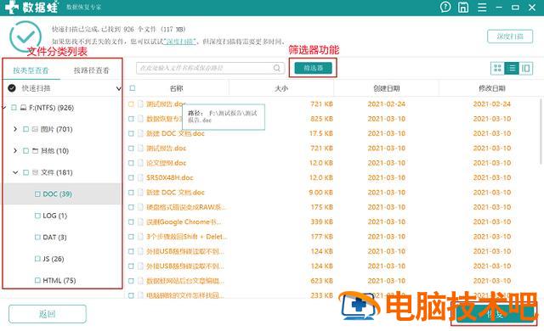Click the drive icon beside F:(NTFS) (926)
544x331 pixels.
pos(23,108)
